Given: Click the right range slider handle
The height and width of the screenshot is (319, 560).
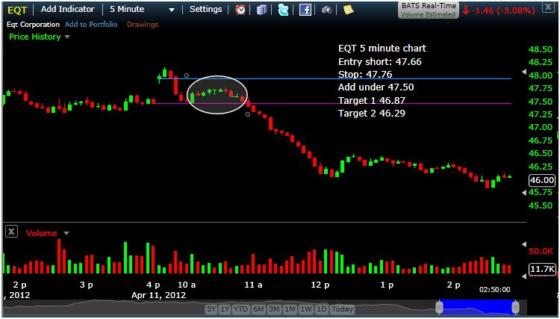Looking at the screenshot, I should [515, 308].
